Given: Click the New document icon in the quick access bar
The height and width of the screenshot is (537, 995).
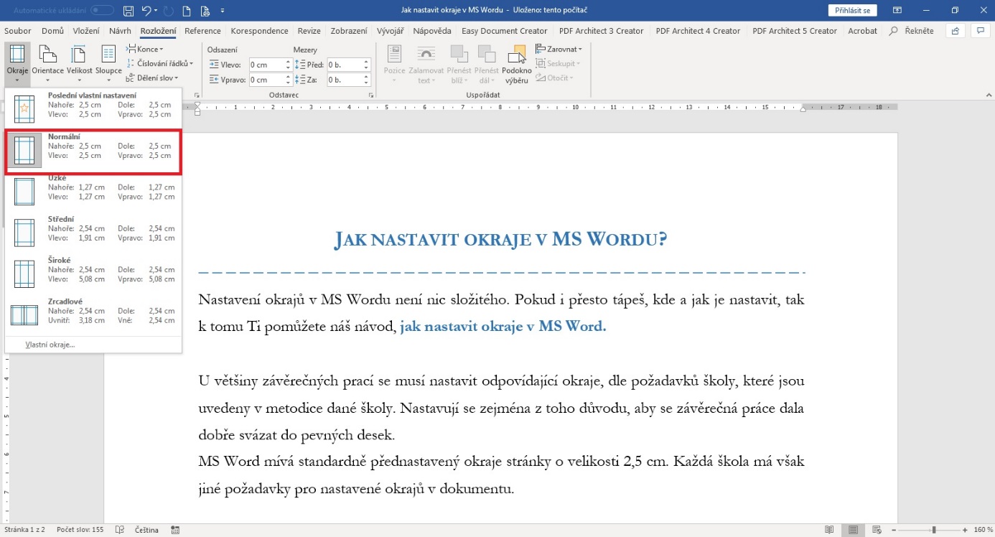Looking at the screenshot, I should [x=187, y=11].
